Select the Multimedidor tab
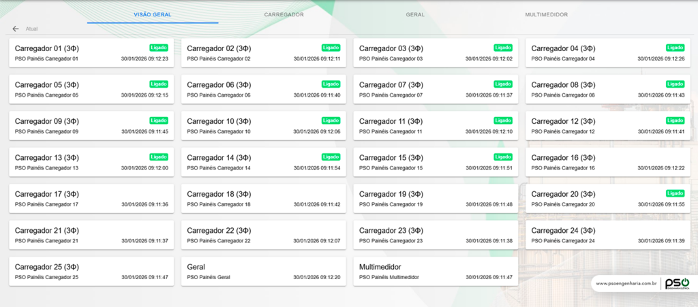The width and height of the screenshot is (698, 307). click(546, 14)
